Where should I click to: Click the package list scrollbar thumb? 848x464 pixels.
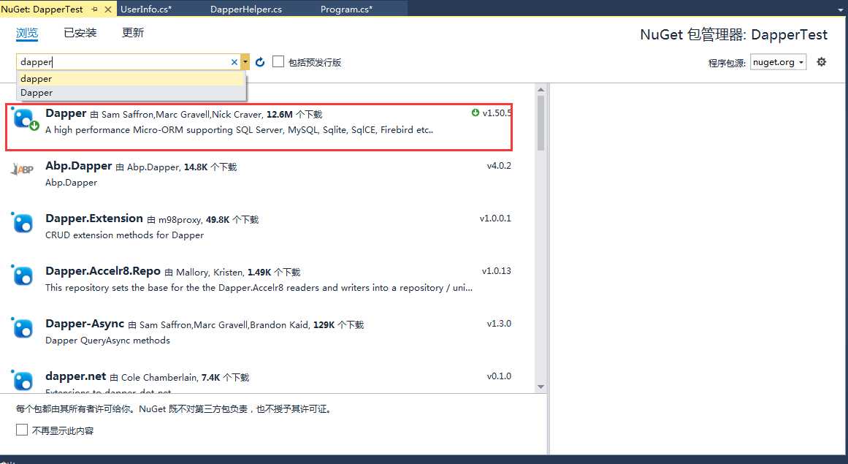[x=540, y=123]
